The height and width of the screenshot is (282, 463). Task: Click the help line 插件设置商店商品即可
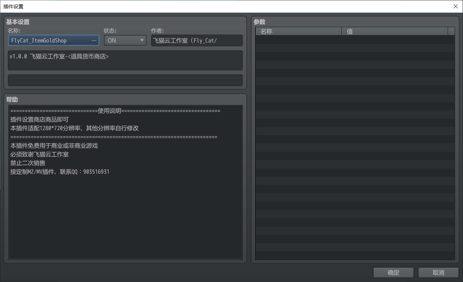click(39, 120)
